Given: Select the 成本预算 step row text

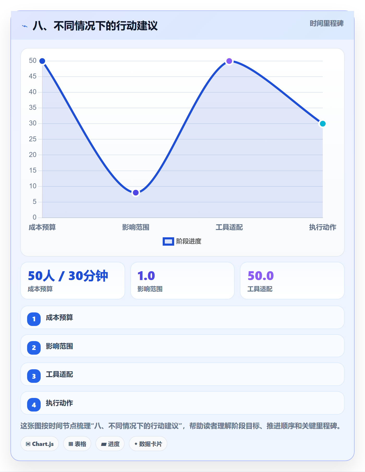Looking at the screenshot, I should click(59, 318).
